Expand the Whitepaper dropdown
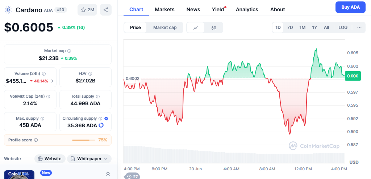The image size is (371, 179). point(89,159)
